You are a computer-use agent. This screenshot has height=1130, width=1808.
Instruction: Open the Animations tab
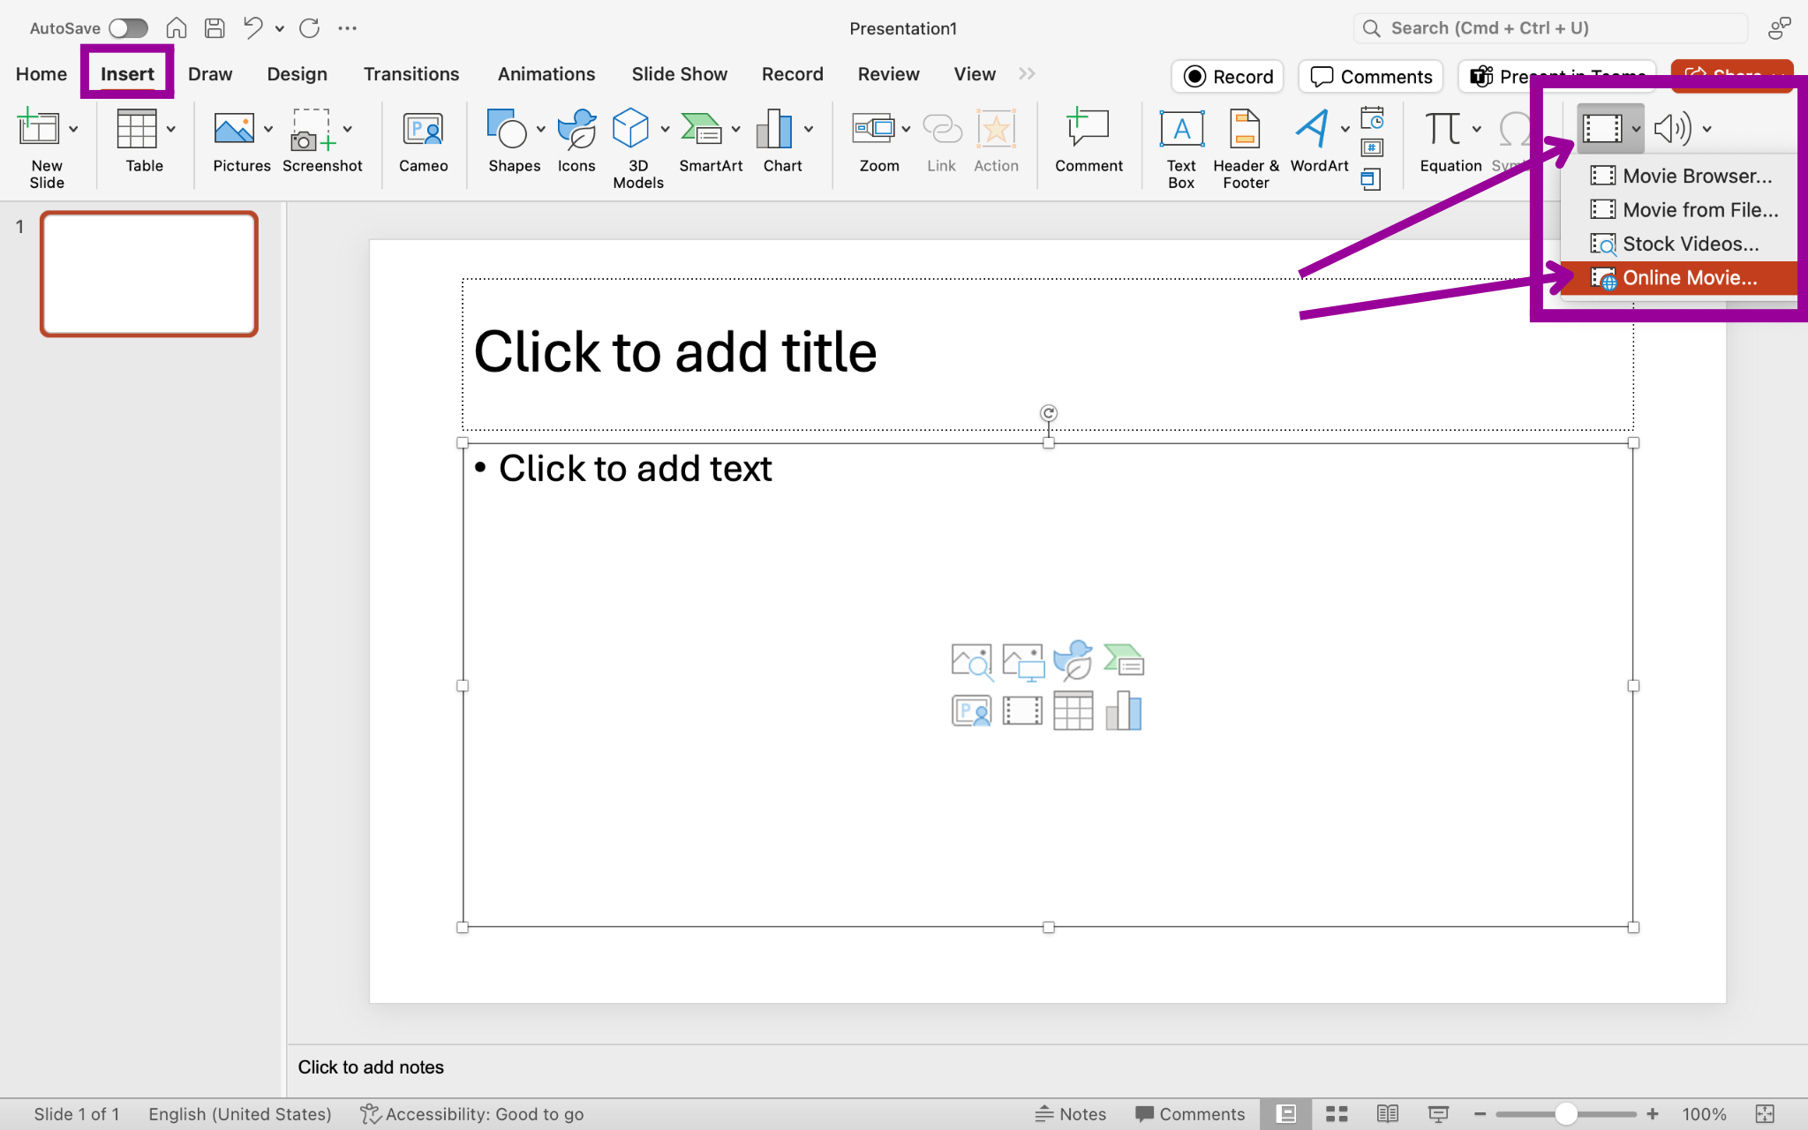tap(546, 74)
